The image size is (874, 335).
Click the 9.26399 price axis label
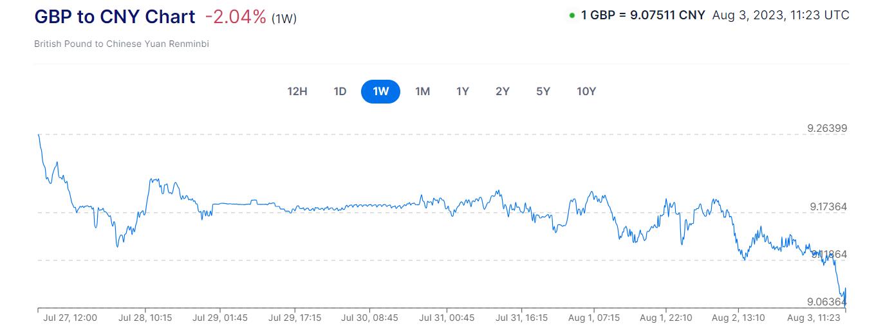[827, 129]
